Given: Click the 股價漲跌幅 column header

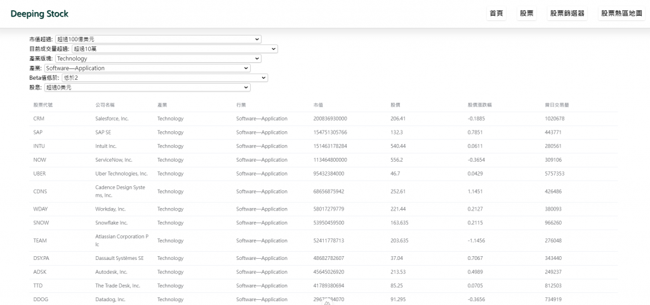Looking at the screenshot, I should point(480,105).
